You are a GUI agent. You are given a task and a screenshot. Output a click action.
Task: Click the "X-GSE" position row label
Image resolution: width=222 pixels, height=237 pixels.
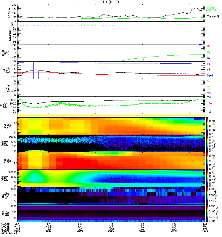point(5,225)
